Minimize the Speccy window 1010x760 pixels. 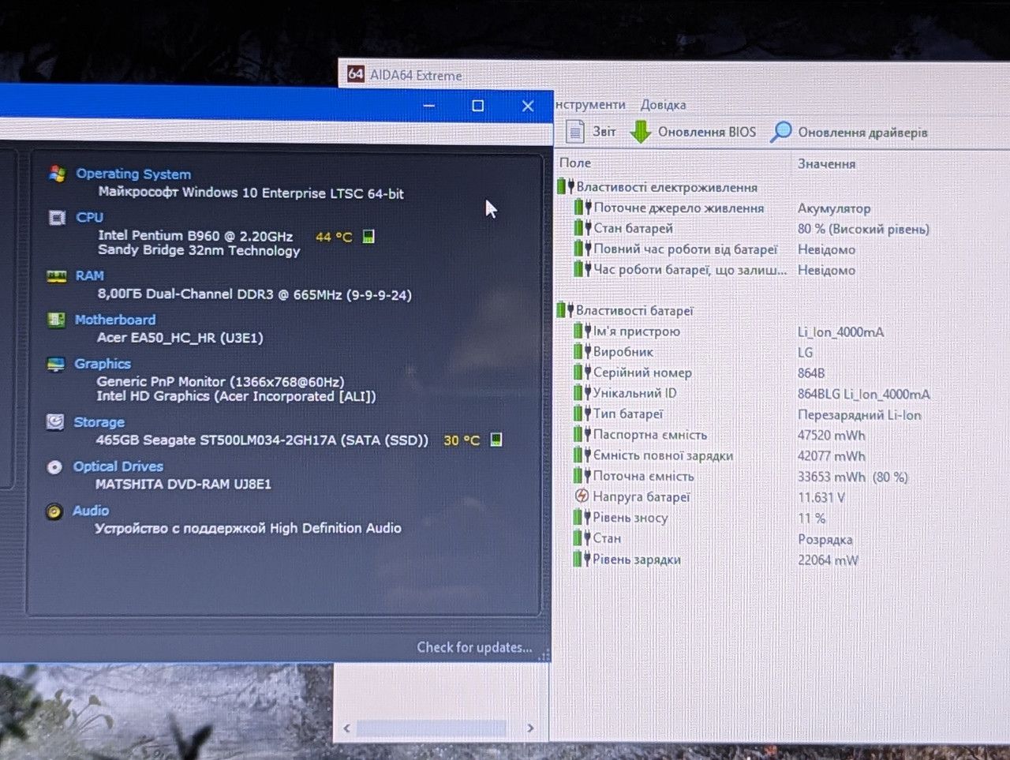tap(429, 105)
